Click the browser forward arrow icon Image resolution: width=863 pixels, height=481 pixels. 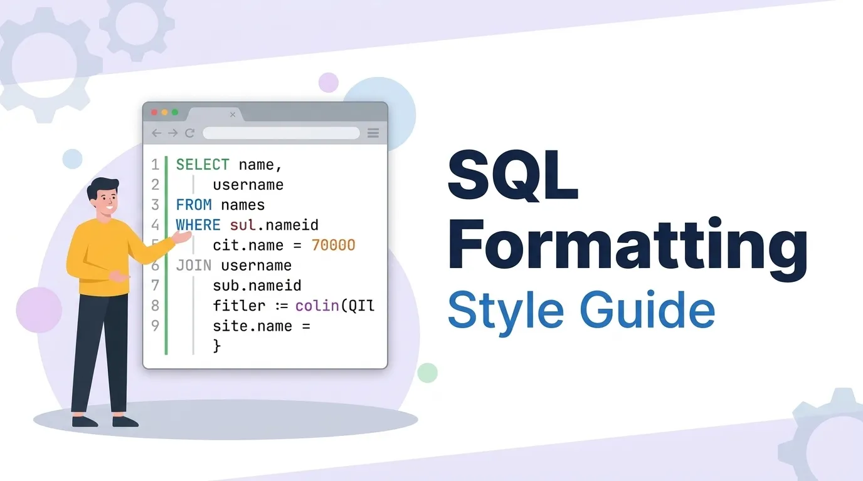(x=172, y=133)
